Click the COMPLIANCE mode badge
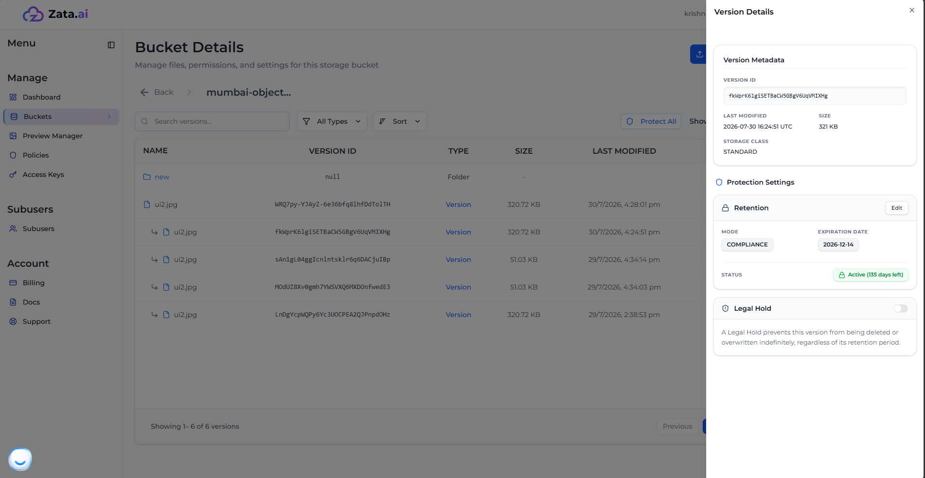The image size is (925, 478). point(747,245)
